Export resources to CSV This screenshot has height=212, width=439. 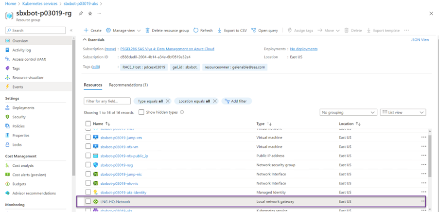232,30
